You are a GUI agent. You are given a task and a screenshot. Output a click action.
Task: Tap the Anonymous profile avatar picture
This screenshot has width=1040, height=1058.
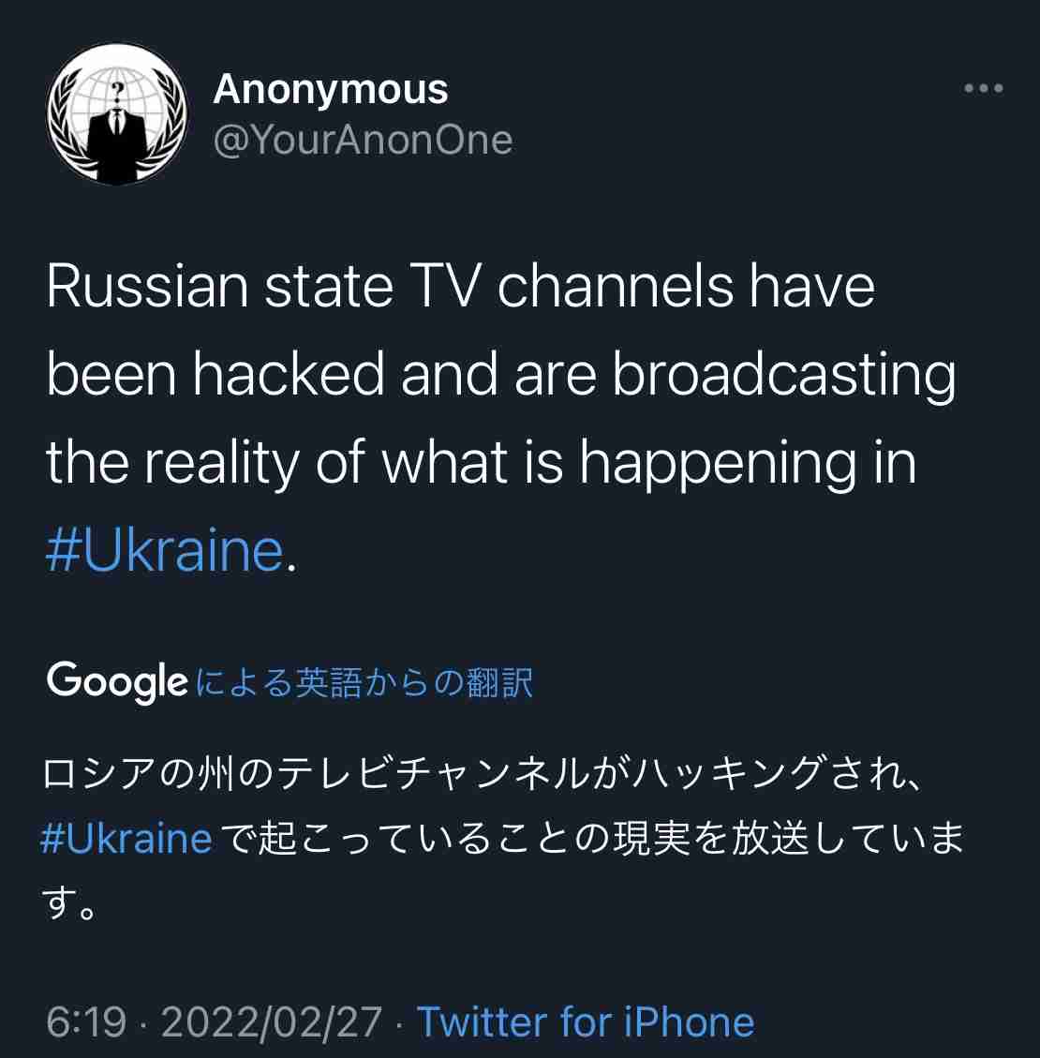[117, 114]
